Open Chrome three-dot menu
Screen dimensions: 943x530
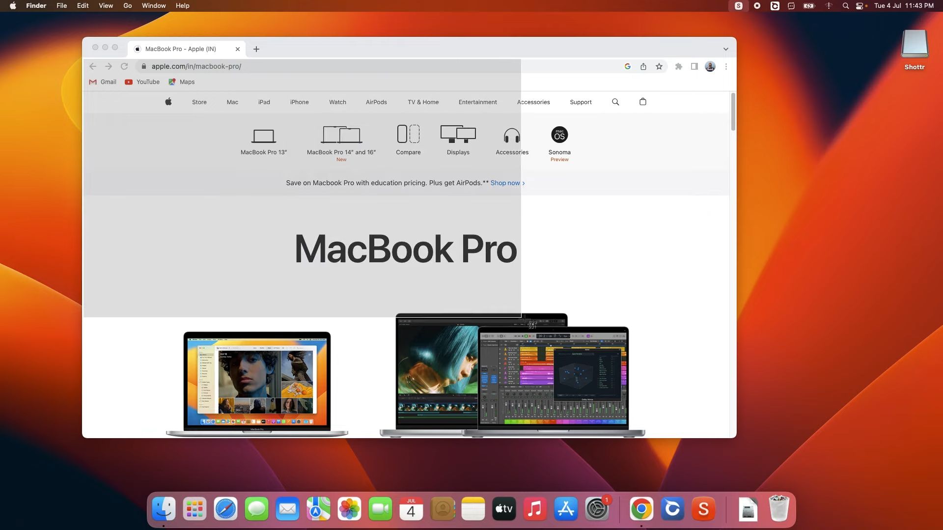[726, 66]
